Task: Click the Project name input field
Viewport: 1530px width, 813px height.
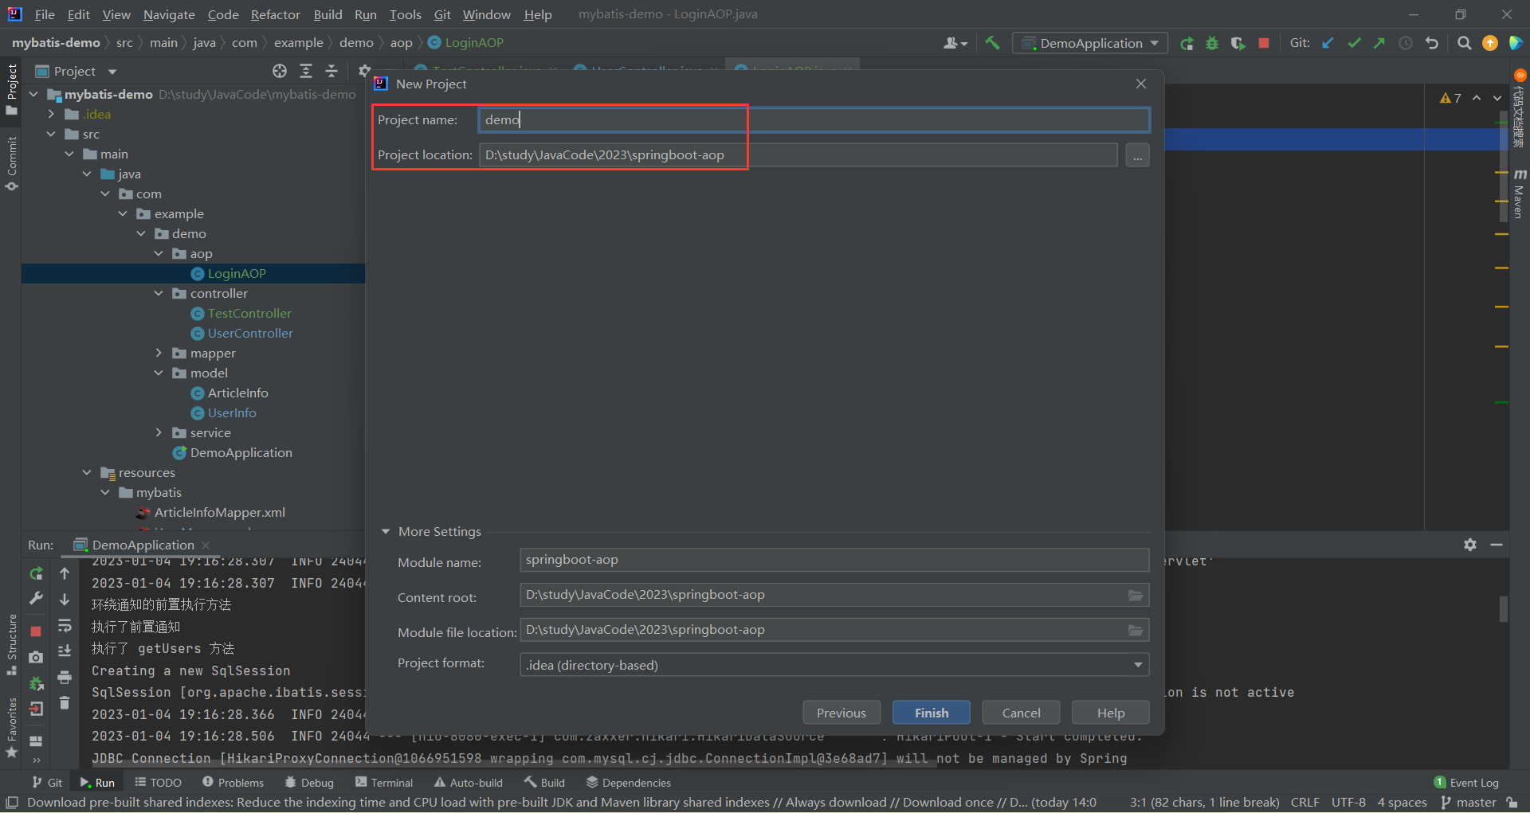Action: click(814, 120)
